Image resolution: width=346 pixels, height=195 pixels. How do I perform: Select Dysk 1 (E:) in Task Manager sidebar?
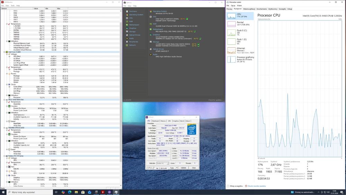pos(240,41)
